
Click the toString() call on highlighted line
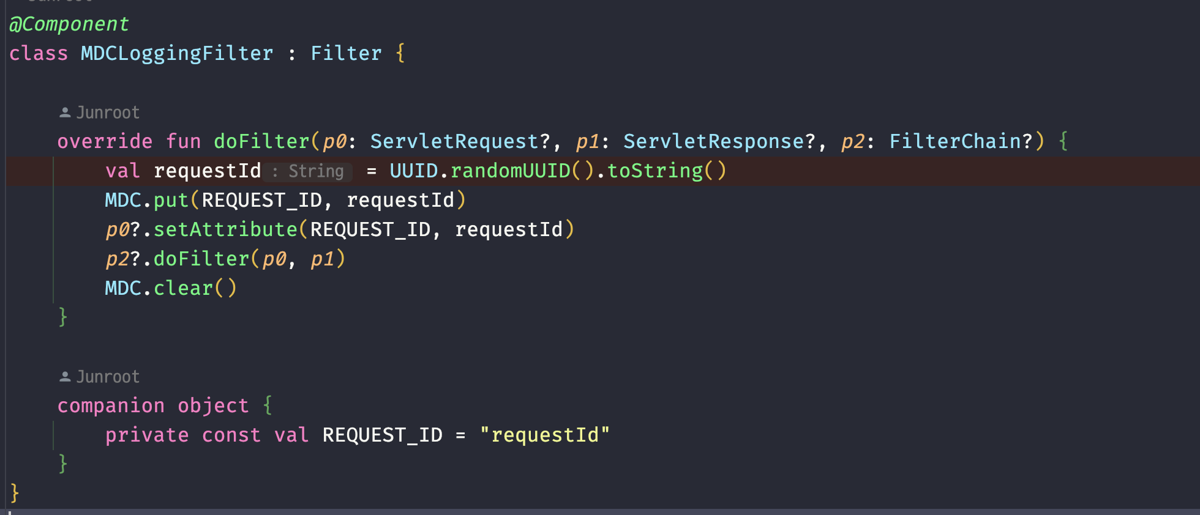click(x=667, y=171)
